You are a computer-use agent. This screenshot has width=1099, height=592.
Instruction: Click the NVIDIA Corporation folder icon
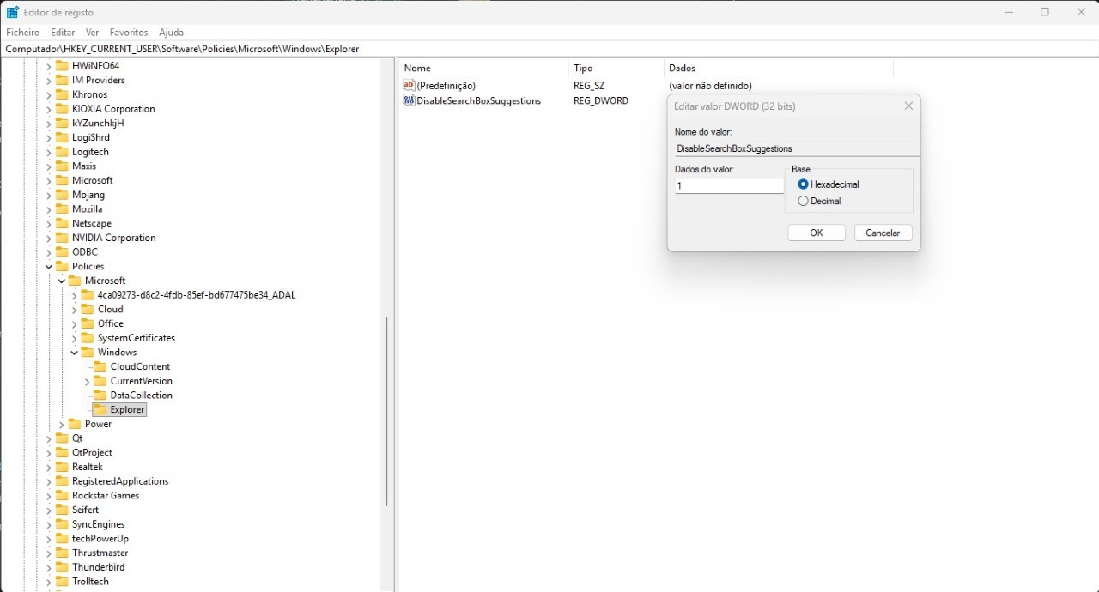coord(62,238)
